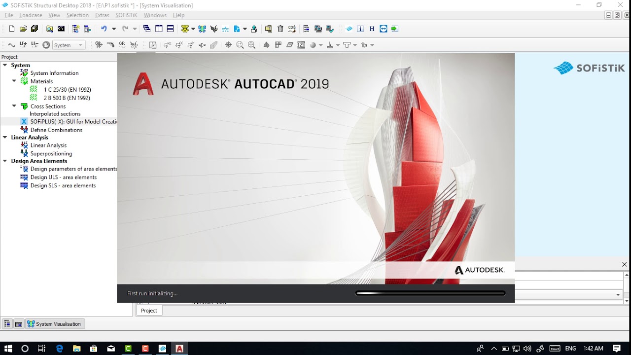Collapse the Materials tree node
The height and width of the screenshot is (355, 631).
(14, 81)
